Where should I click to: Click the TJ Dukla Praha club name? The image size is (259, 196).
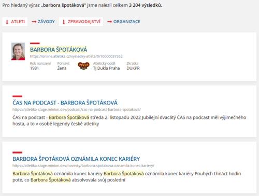tap(106, 68)
